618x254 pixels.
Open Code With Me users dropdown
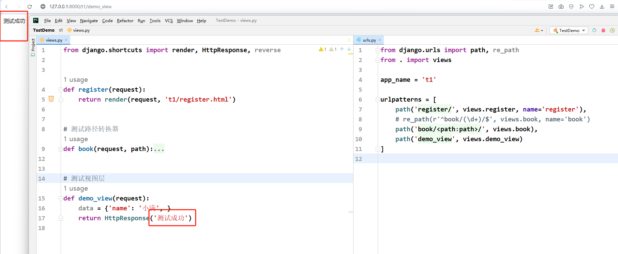[539, 30]
